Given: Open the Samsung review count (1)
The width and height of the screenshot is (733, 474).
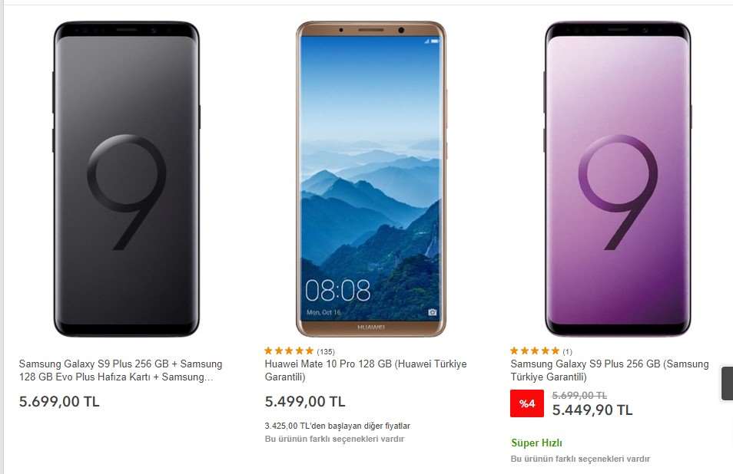Looking at the screenshot, I should click(x=568, y=352).
